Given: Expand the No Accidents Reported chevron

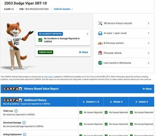Looking at the screenshot, I should click(x=87, y=34).
